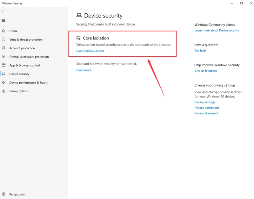
Task: Go to Firewall & network protection
Action: coord(29,57)
